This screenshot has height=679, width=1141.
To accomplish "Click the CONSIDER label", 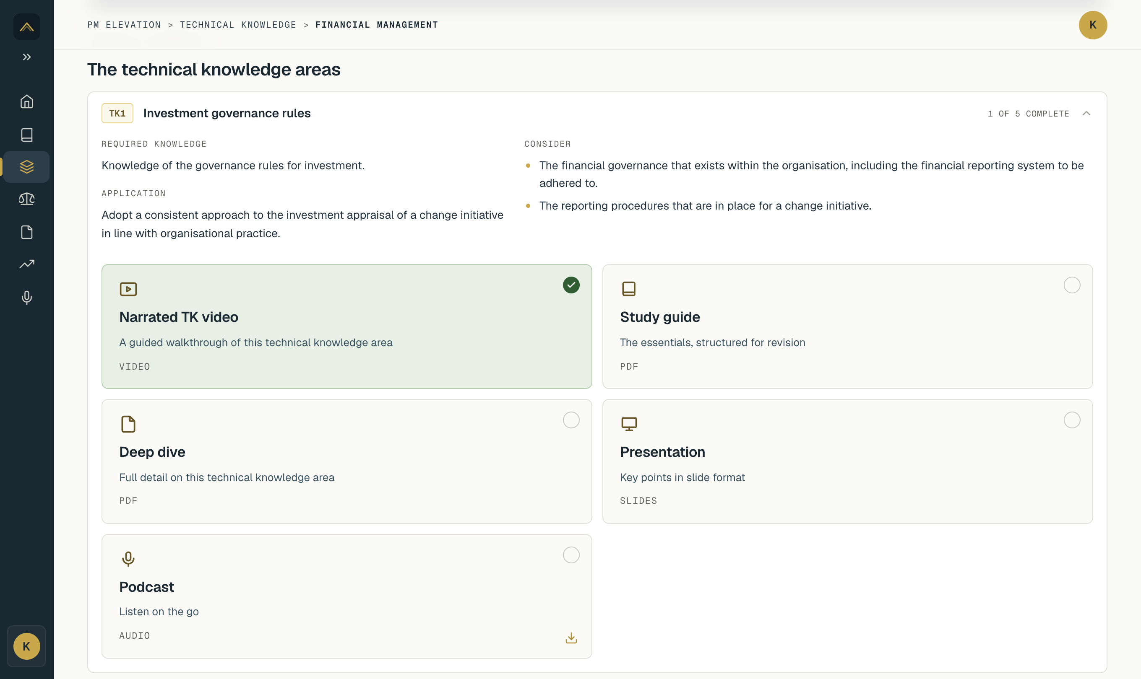I will click(x=547, y=144).
